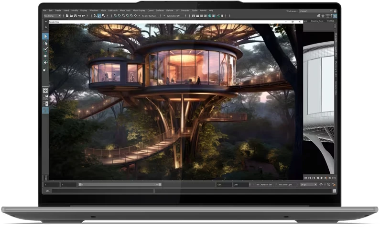Click the play forward button
The height and width of the screenshot is (227, 380).
point(322,178)
